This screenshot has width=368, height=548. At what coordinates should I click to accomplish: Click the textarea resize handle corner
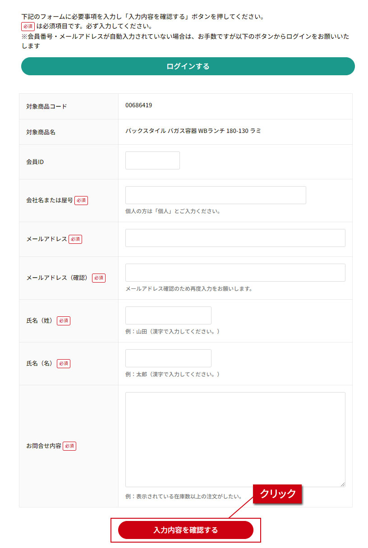point(343,484)
